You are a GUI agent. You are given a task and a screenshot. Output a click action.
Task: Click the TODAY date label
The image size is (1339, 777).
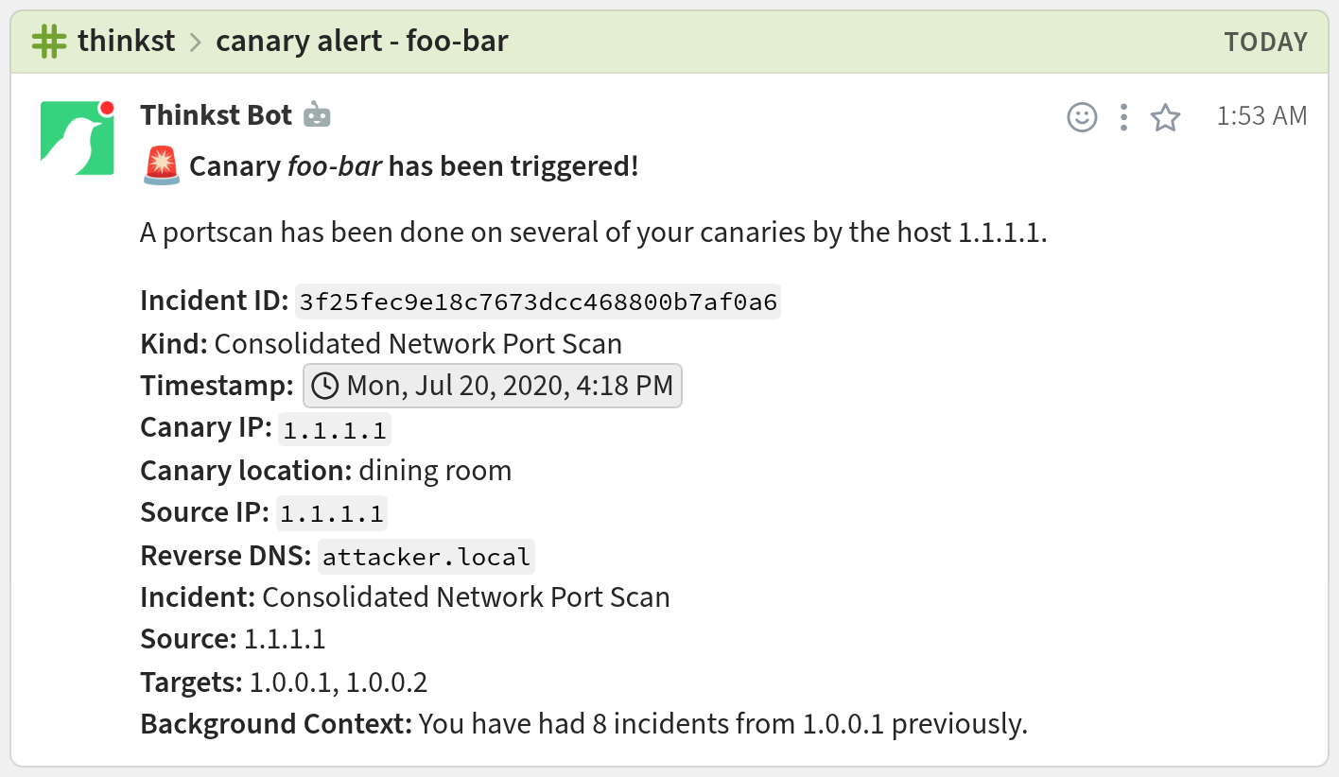pyautogui.click(x=1265, y=42)
